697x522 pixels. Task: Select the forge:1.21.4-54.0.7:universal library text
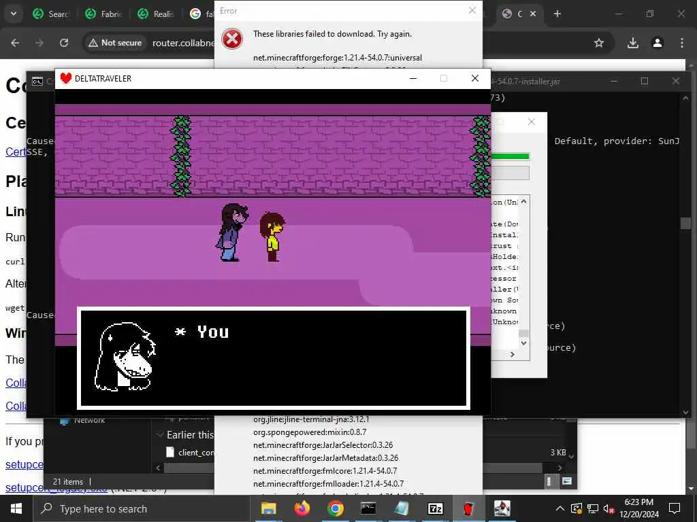coord(338,58)
